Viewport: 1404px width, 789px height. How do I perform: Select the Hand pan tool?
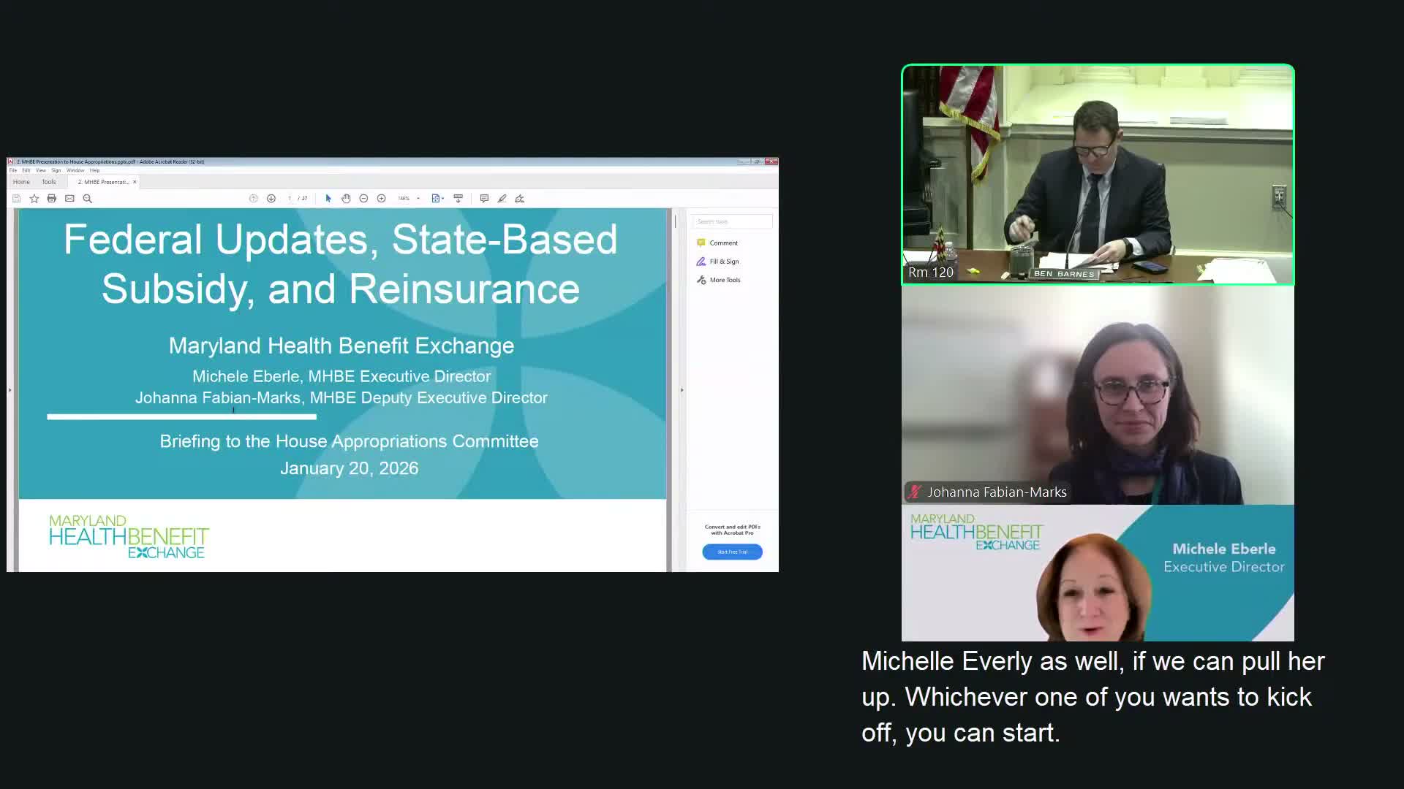pos(346,199)
